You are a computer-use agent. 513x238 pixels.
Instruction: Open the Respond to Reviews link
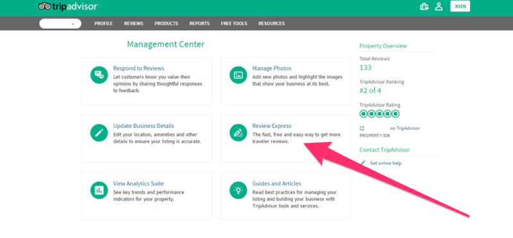[x=139, y=68]
